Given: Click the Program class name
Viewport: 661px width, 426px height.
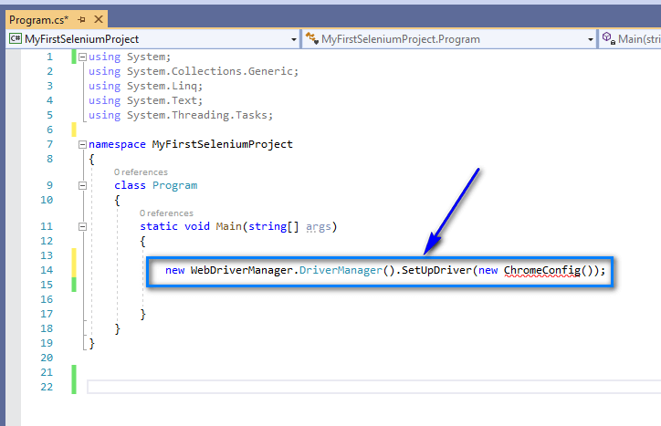Looking at the screenshot, I should 175,185.
